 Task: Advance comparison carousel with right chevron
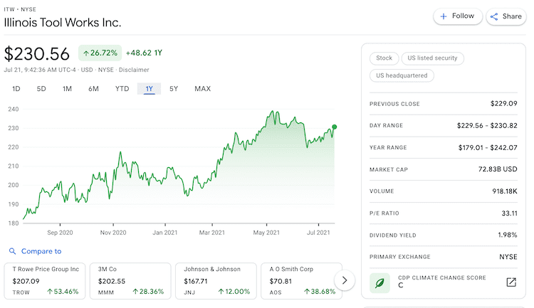(x=345, y=280)
